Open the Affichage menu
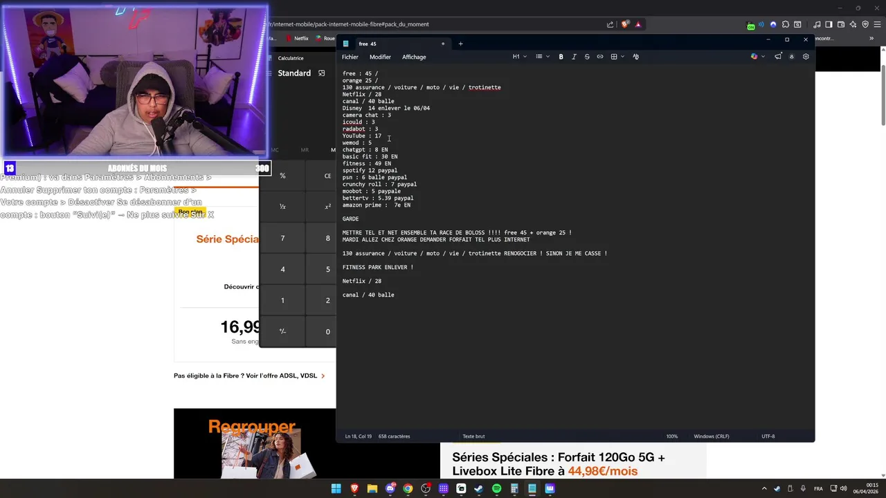This screenshot has height=498, width=886. click(x=414, y=57)
